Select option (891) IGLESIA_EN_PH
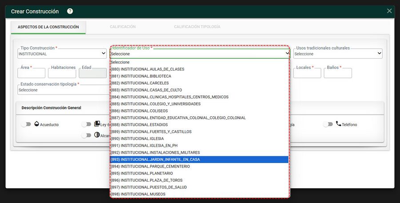The image size is (400, 203). point(199,145)
